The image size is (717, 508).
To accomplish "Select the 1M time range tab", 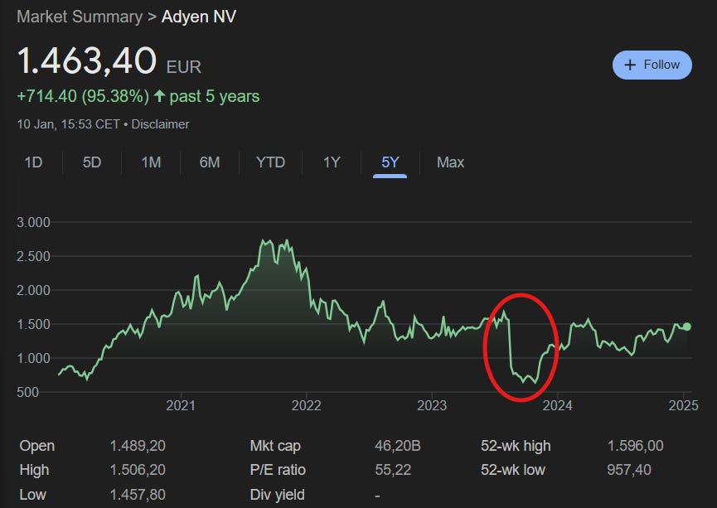I will [151, 162].
